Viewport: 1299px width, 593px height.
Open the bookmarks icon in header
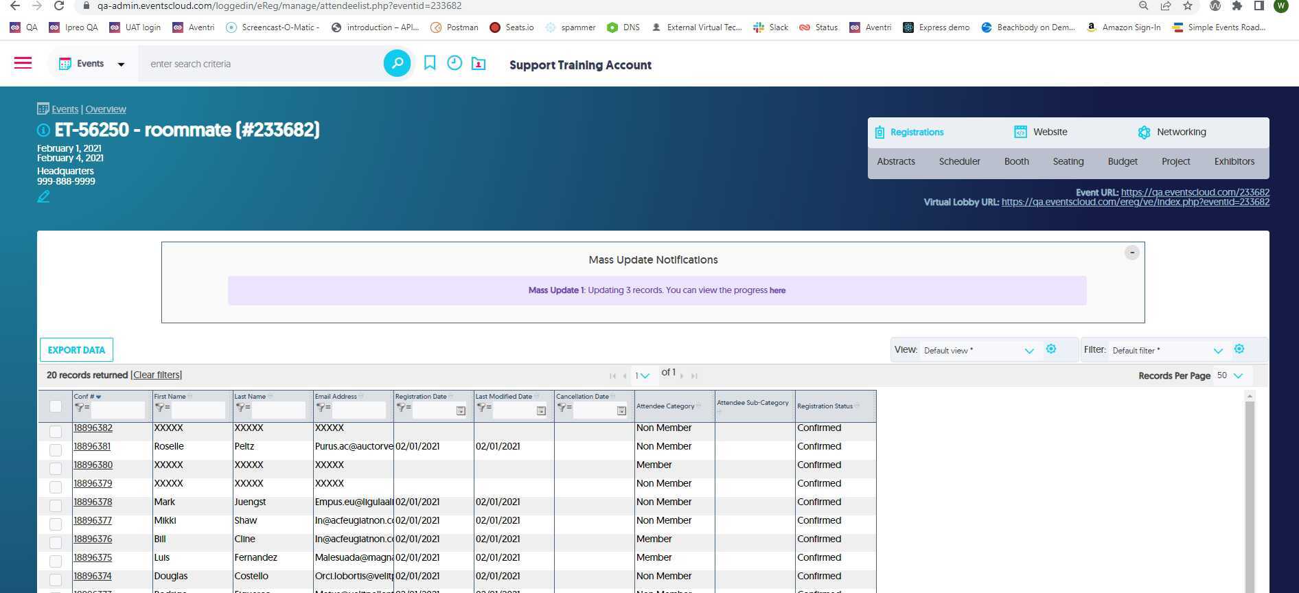pos(430,63)
